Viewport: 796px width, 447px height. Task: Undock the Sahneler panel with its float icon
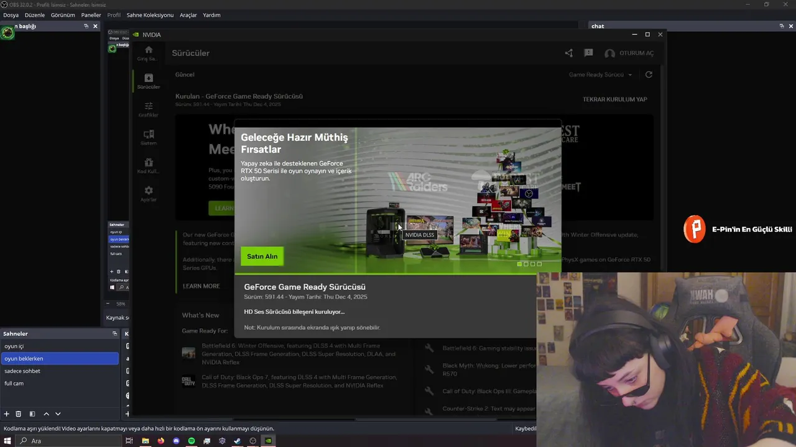tap(114, 333)
